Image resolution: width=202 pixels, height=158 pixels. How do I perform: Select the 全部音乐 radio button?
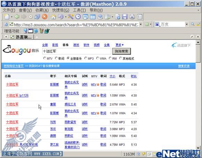click(68, 58)
